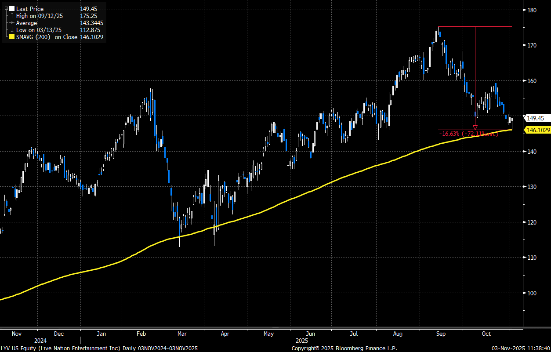The image size is (551, 352).
Task: Select "SMAVG (200) on Close" legend label
Action: point(47,37)
